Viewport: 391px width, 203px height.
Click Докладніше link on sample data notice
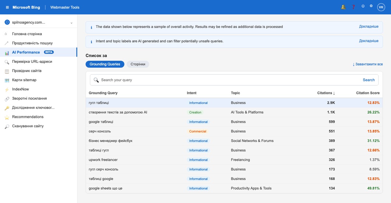point(369,27)
